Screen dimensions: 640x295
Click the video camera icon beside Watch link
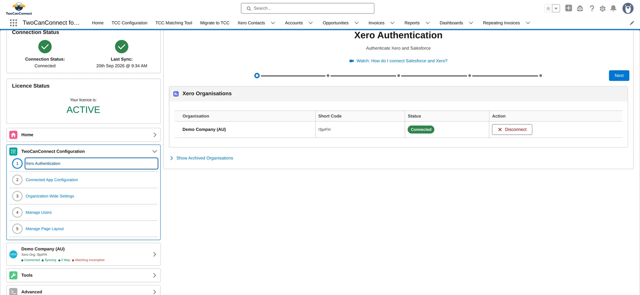(x=352, y=61)
